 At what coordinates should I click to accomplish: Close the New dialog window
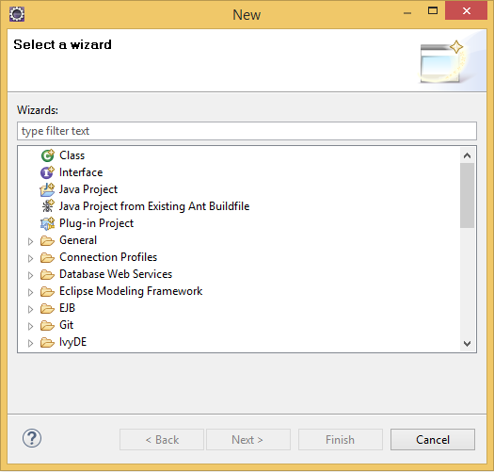pyautogui.click(x=467, y=10)
